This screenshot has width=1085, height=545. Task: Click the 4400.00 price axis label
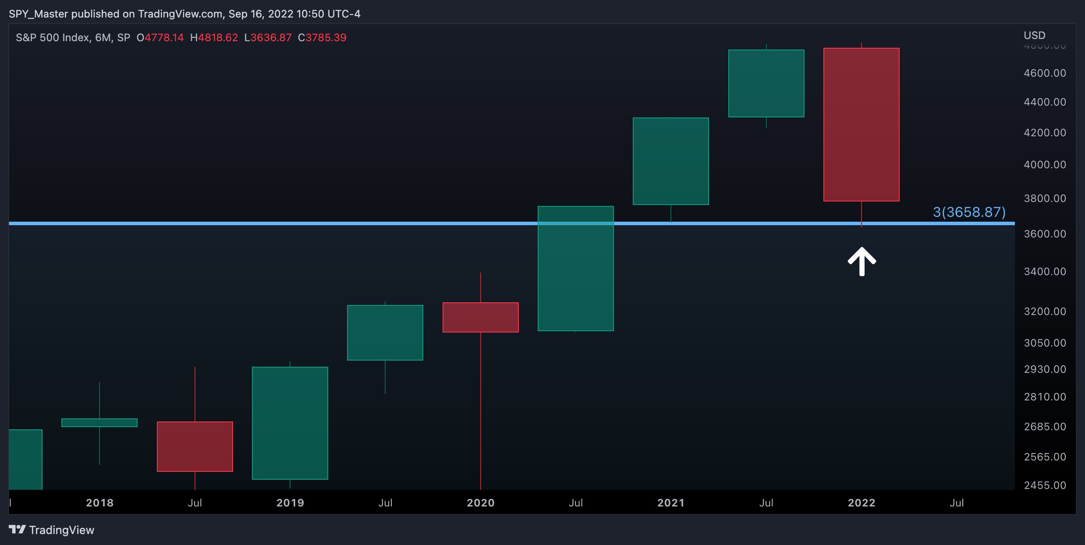1045,102
